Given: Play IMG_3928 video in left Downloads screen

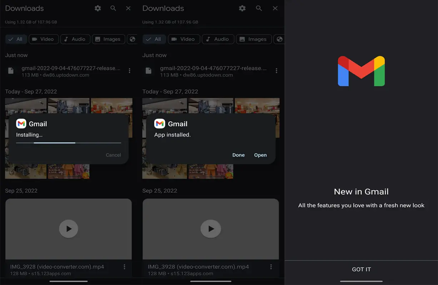Looking at the screenshot, I should 69,229.
